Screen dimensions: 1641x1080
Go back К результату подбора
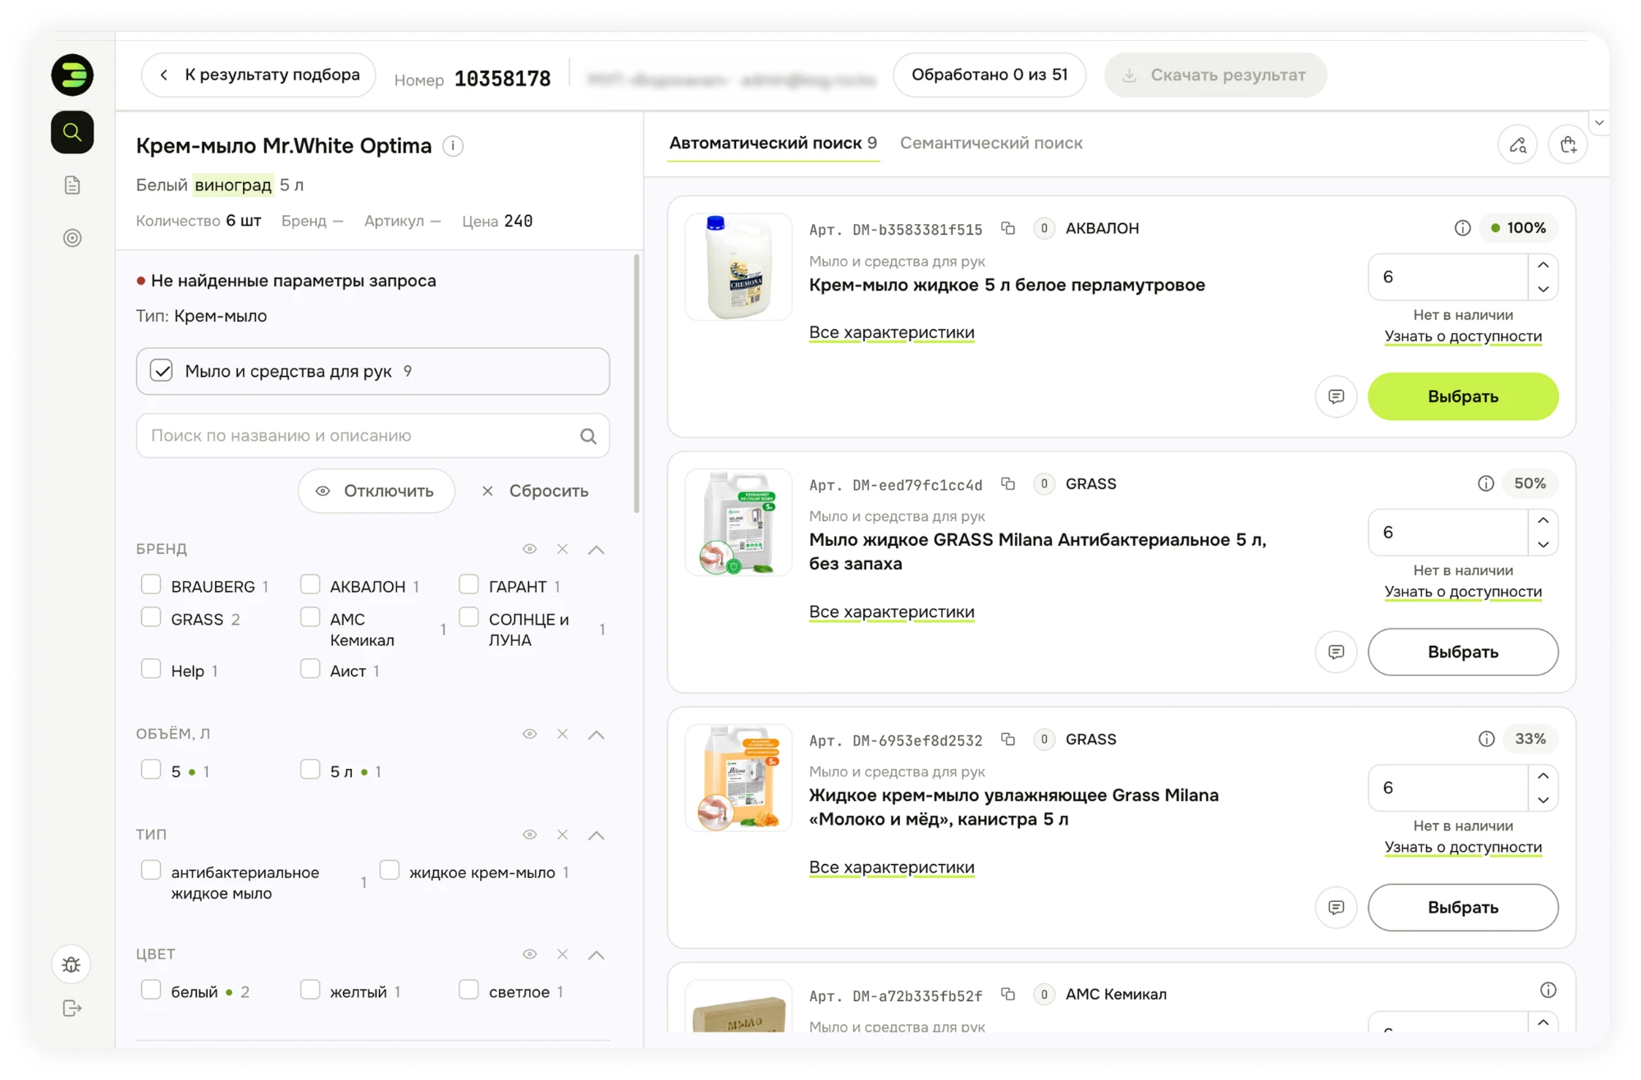(x=258, y=75)
